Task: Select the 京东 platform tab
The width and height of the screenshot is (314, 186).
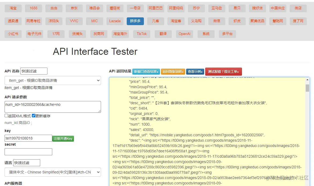Action: [x=74, y=8]
